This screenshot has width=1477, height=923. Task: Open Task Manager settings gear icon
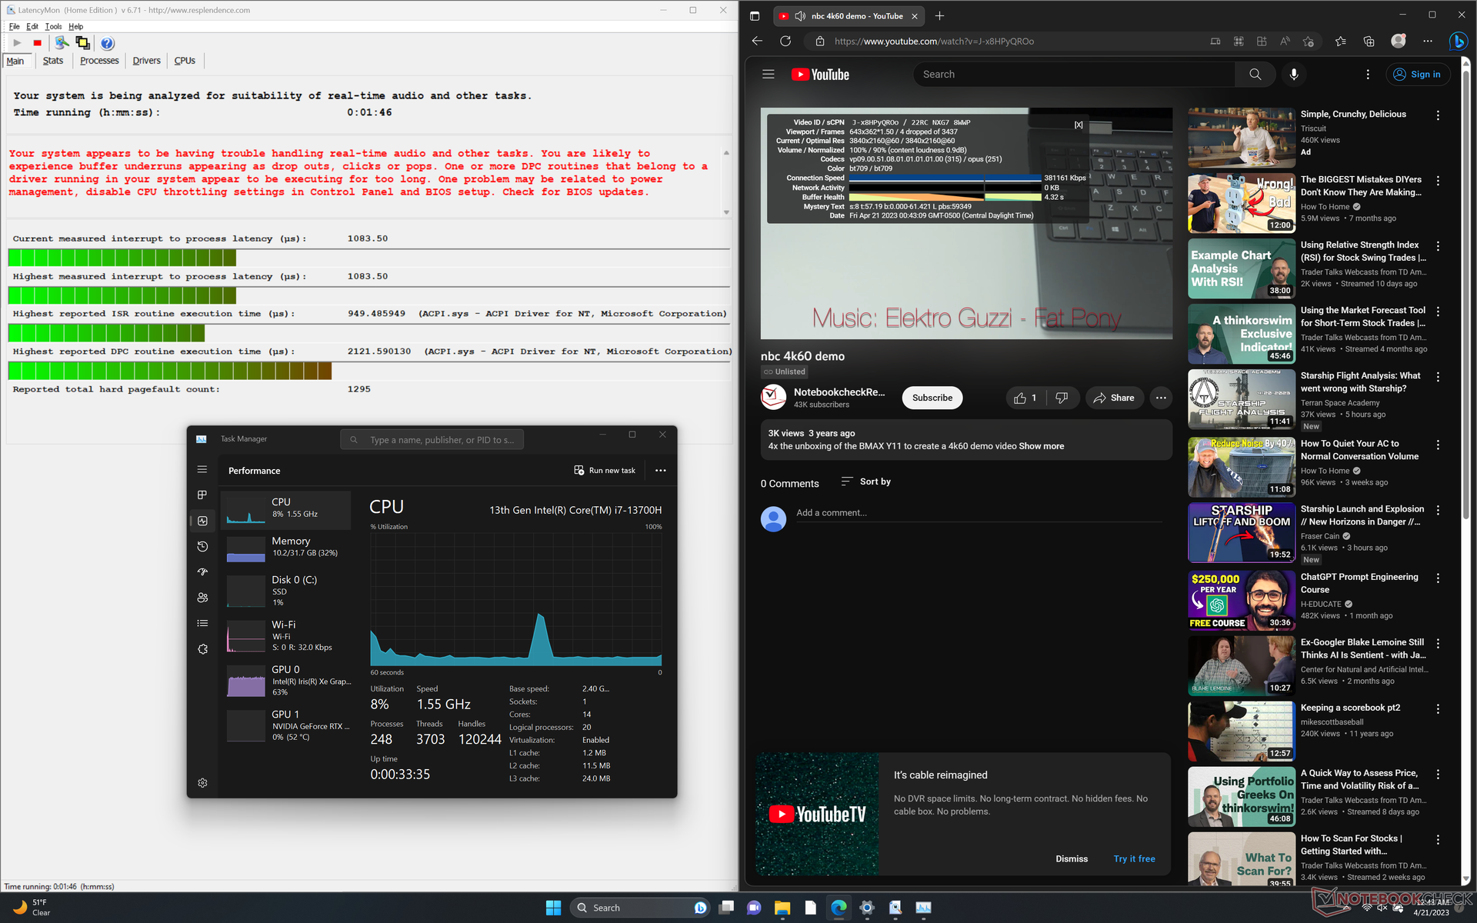[202, 782]
